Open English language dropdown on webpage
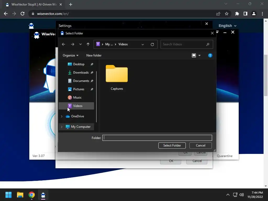The height and width of the screenshot is (201, 268). point(227,26)
